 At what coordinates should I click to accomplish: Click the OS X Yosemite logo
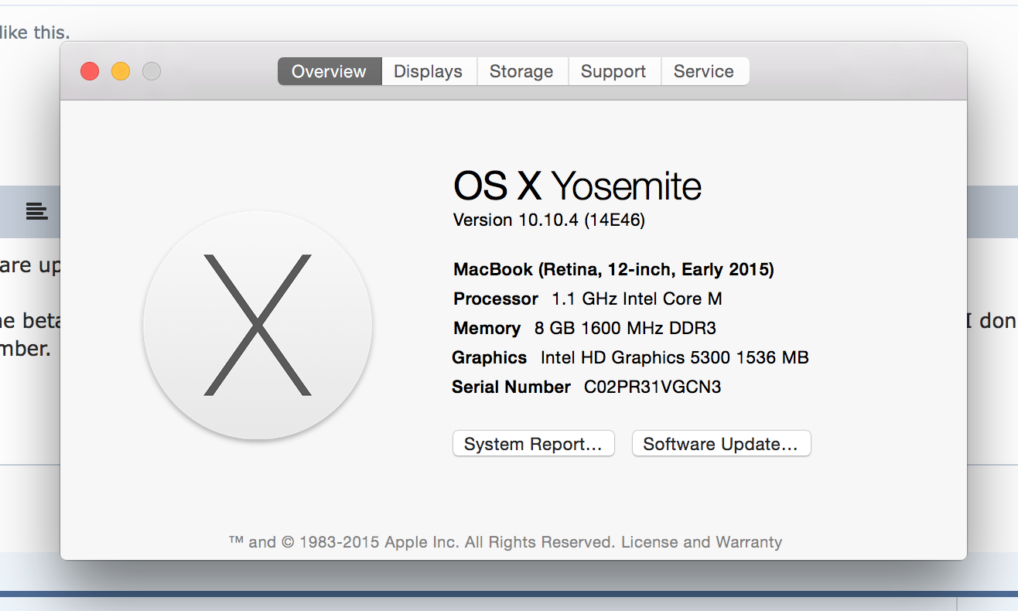point(258,326)
